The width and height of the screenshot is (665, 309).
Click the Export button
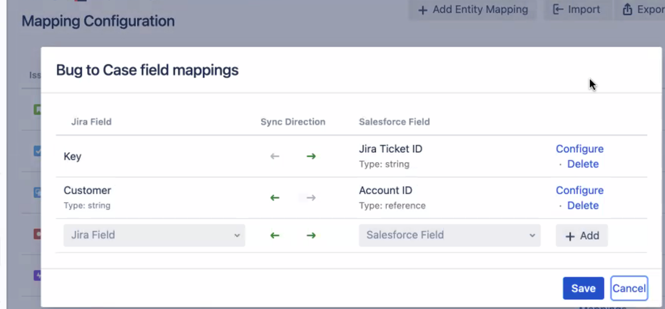click(640, 10)
